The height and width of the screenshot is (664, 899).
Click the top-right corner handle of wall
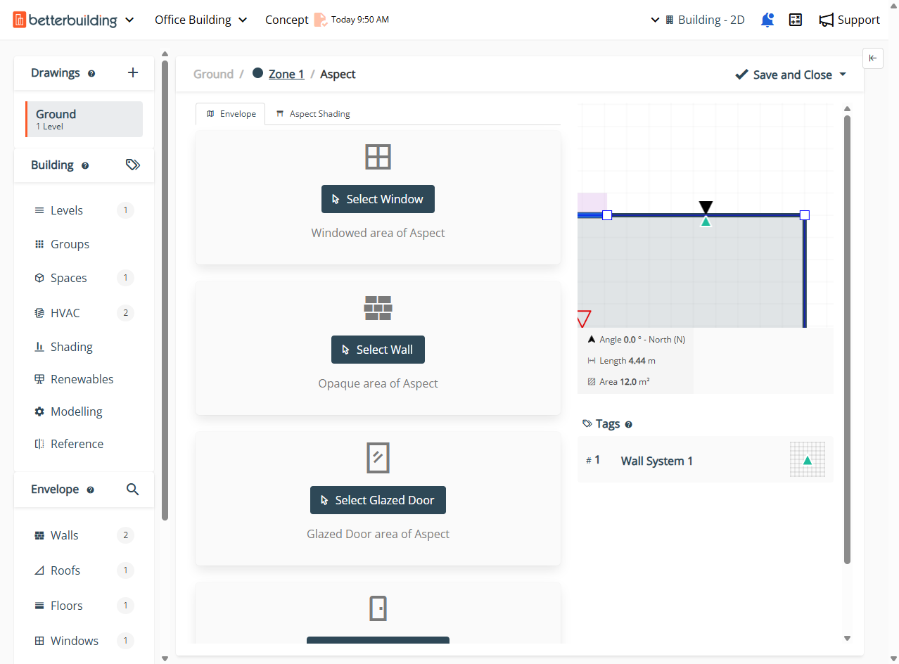[x=805, y=215]
